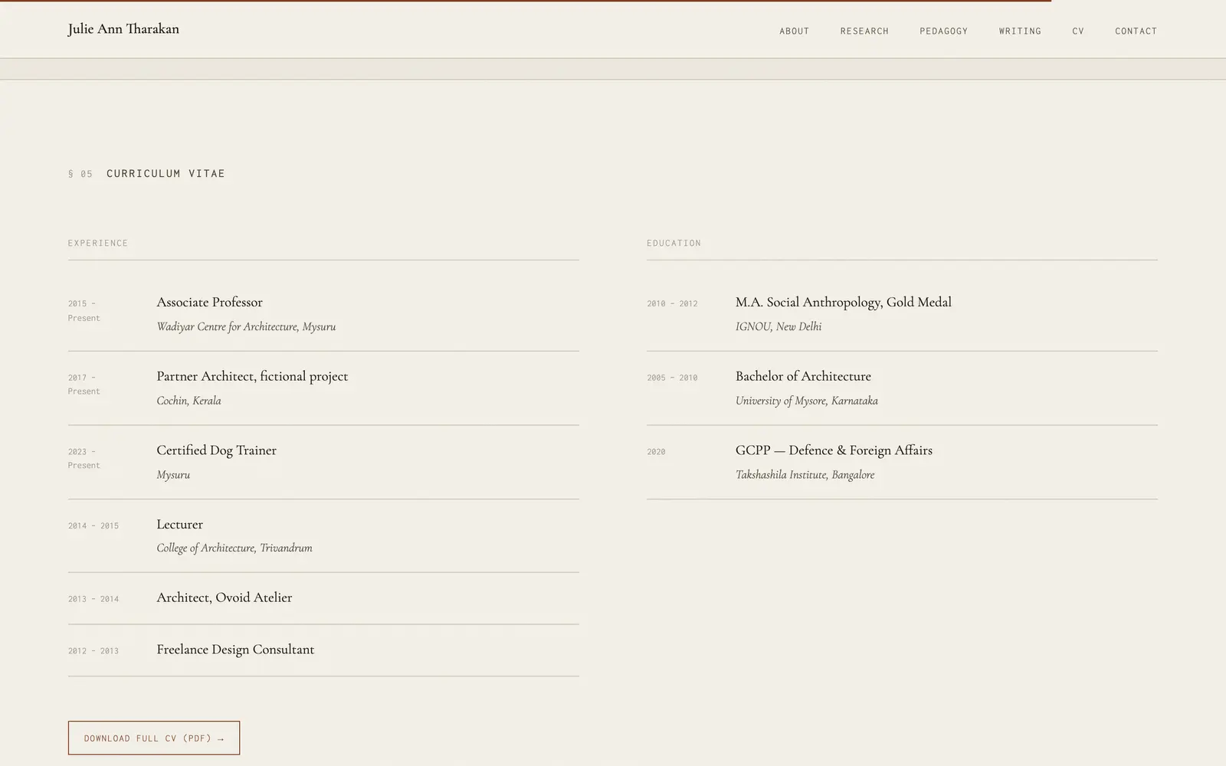This screenshot has width=1226, height=766.
Task: Click Architect, Ovoid Atelier entry
Action: (x=224, y=597)
